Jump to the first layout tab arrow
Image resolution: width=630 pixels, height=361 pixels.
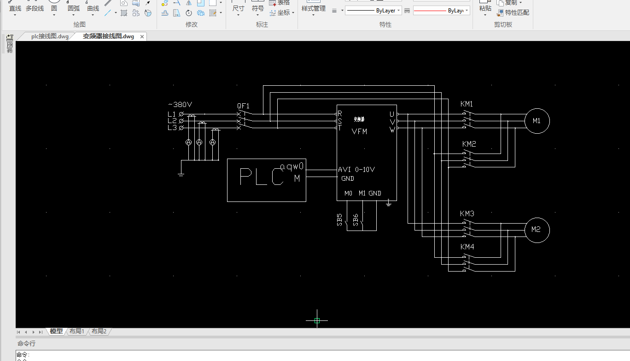[x=19, y=332]
